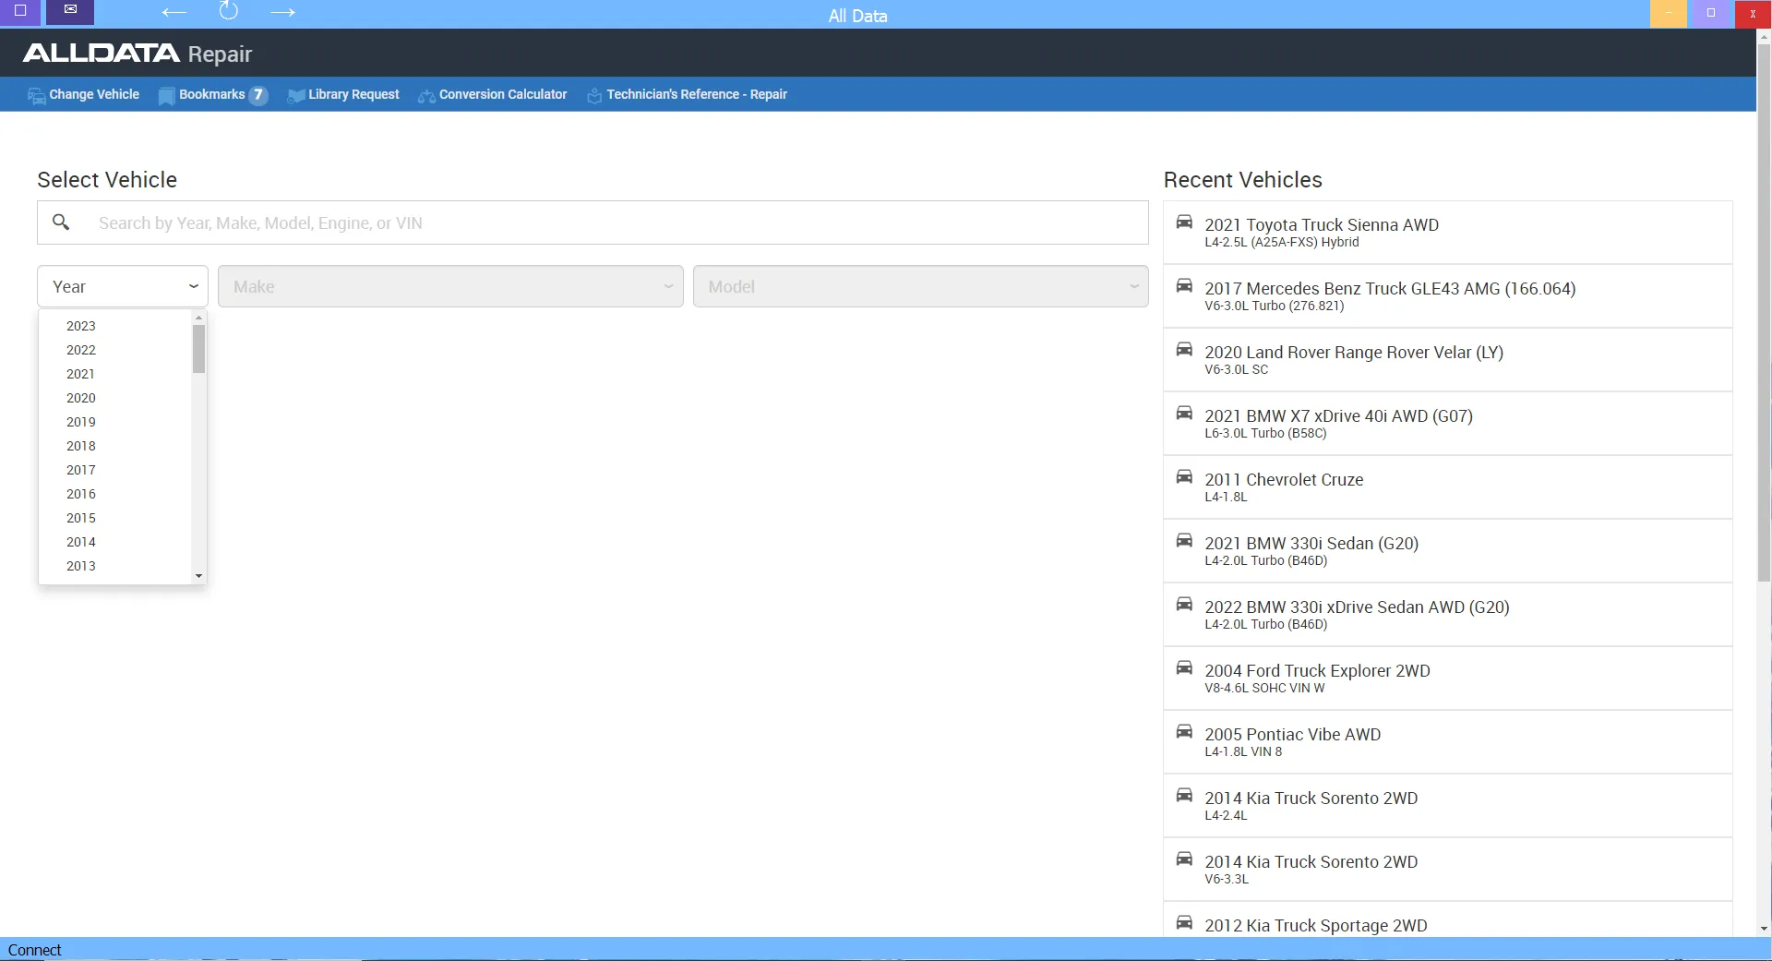Click the purple maximize window button
The image size is (1772, 961).
pyautogui.click(x=1711, y=13)
